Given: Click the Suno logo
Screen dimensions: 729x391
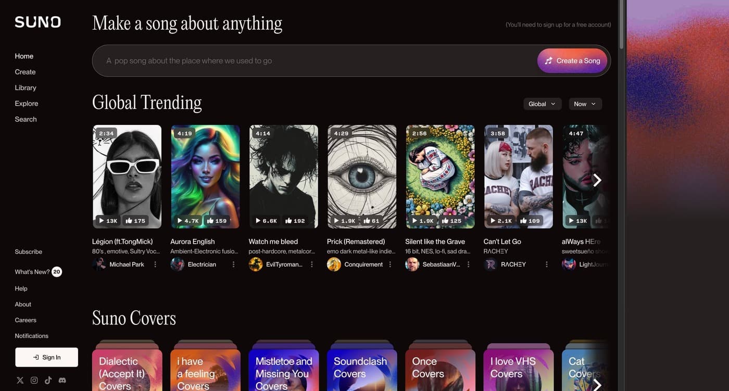Looking at the screenshot, I should point(37,22).
